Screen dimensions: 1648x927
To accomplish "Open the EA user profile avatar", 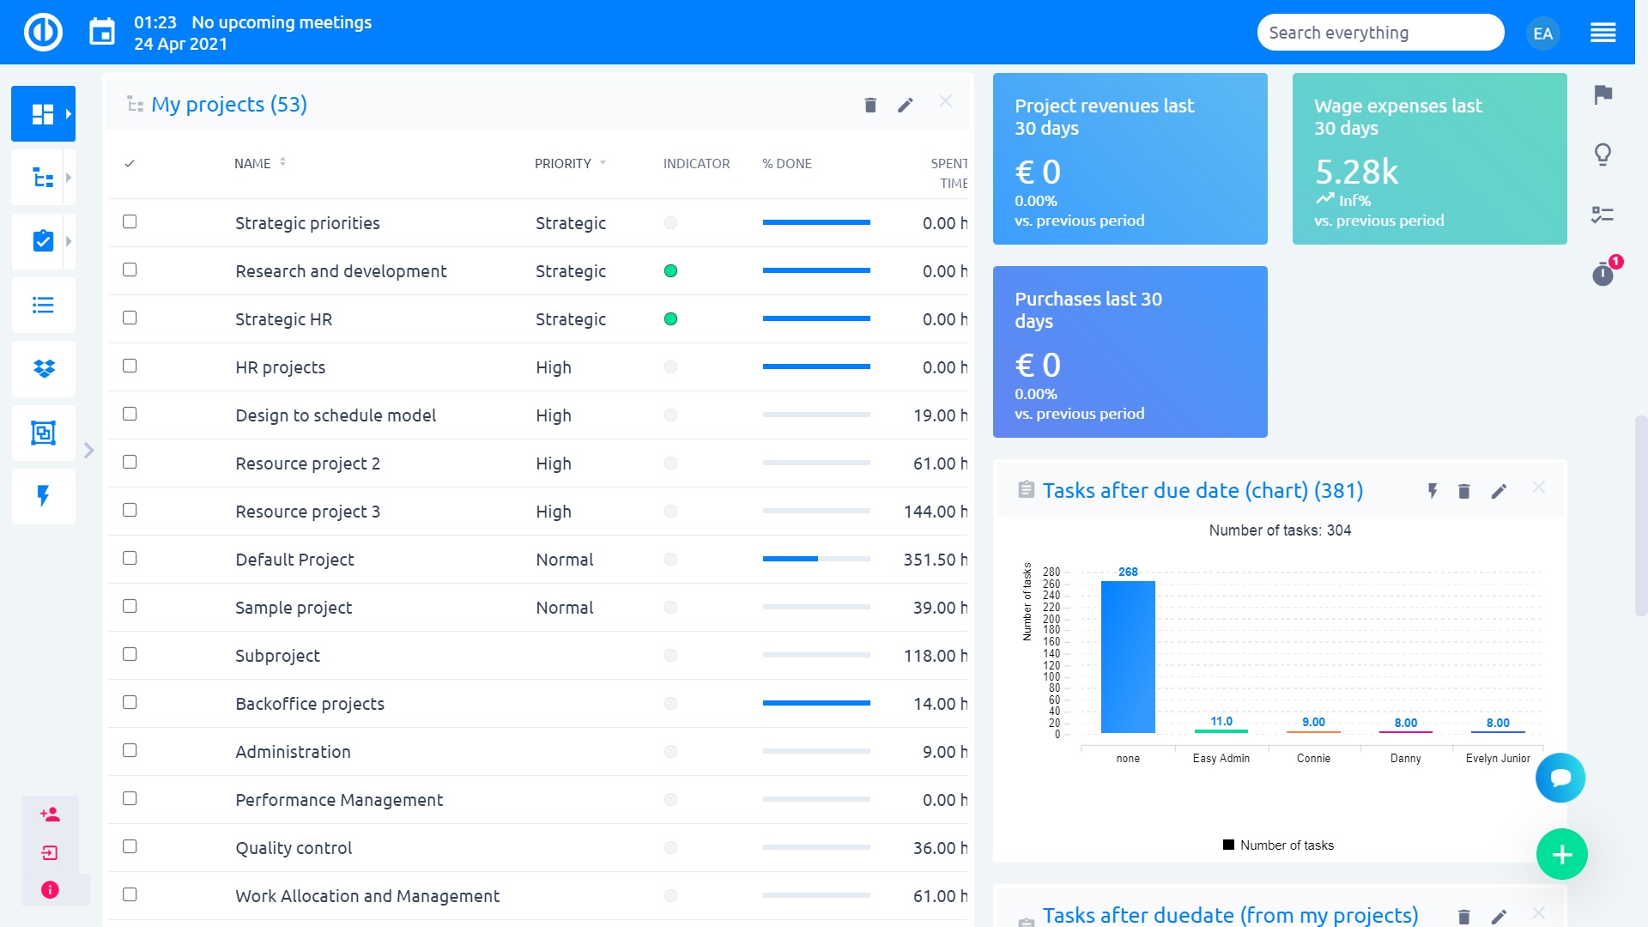I will pyautogui.click(x=1542, y=33).
